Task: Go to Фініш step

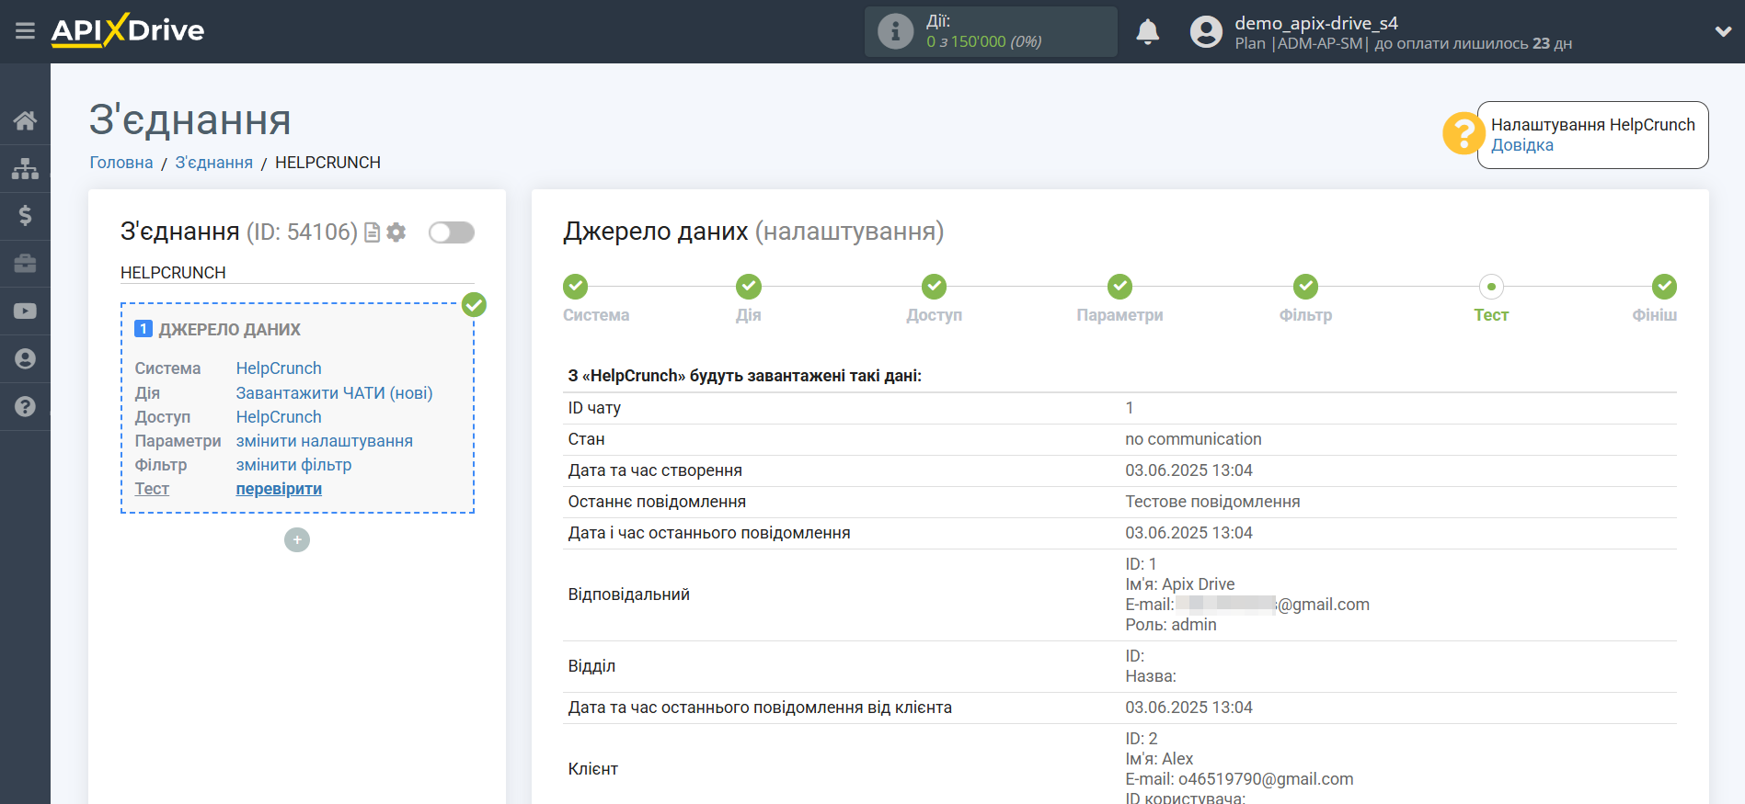Action: (x=1664, y=287)
